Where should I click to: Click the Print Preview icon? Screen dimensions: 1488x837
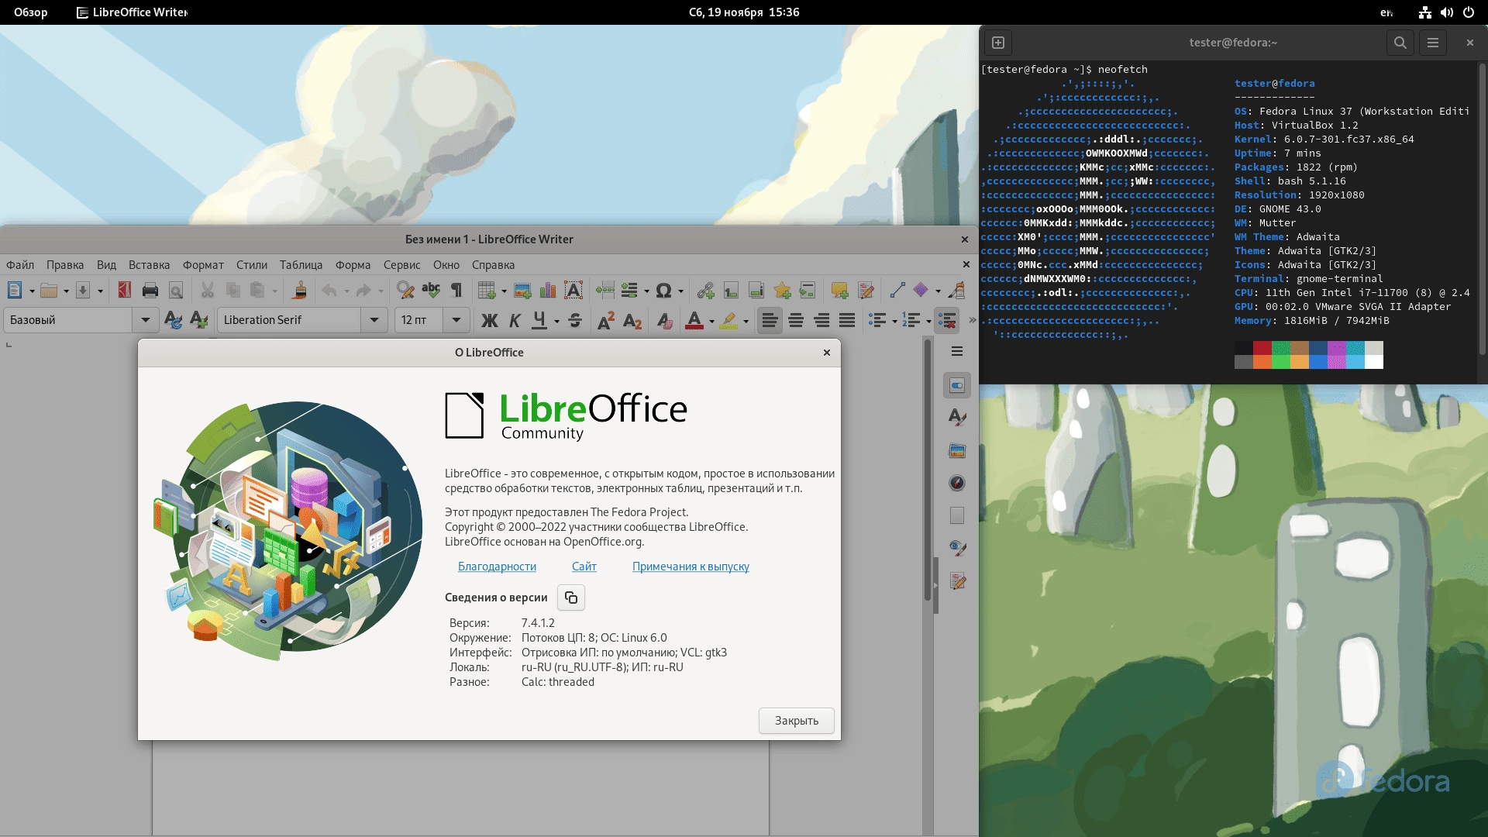(176, 291)
